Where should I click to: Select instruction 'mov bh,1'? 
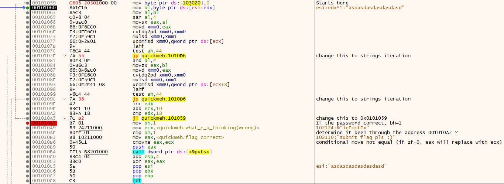144,123
